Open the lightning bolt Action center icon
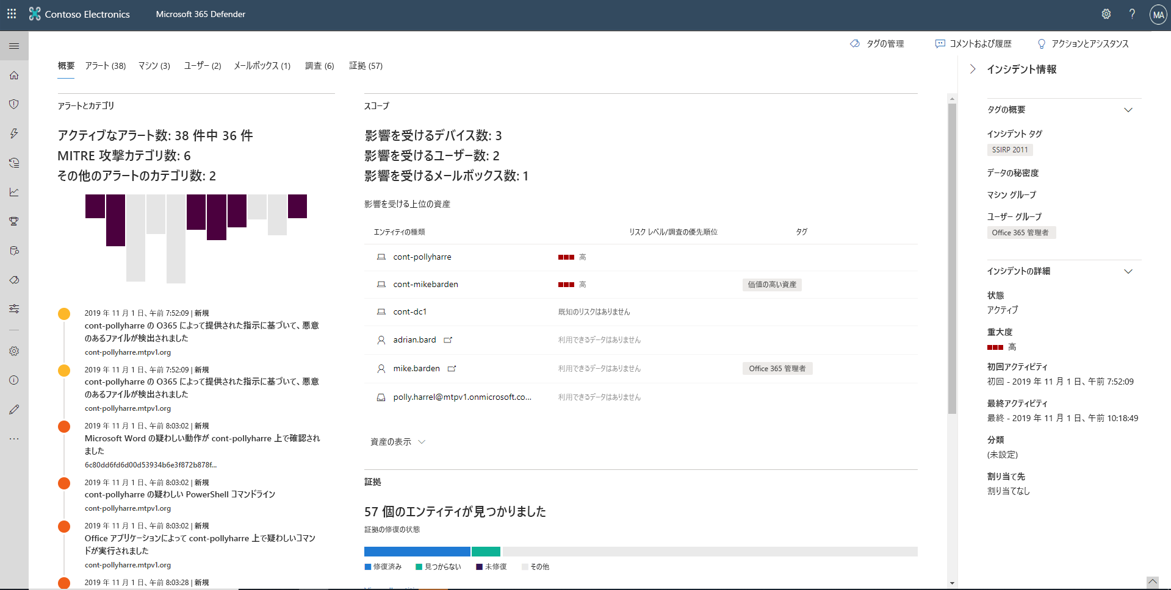Image resolution: width=1171 pixels, height=590 pixels. pyautogui.click(x=14, y=133)
